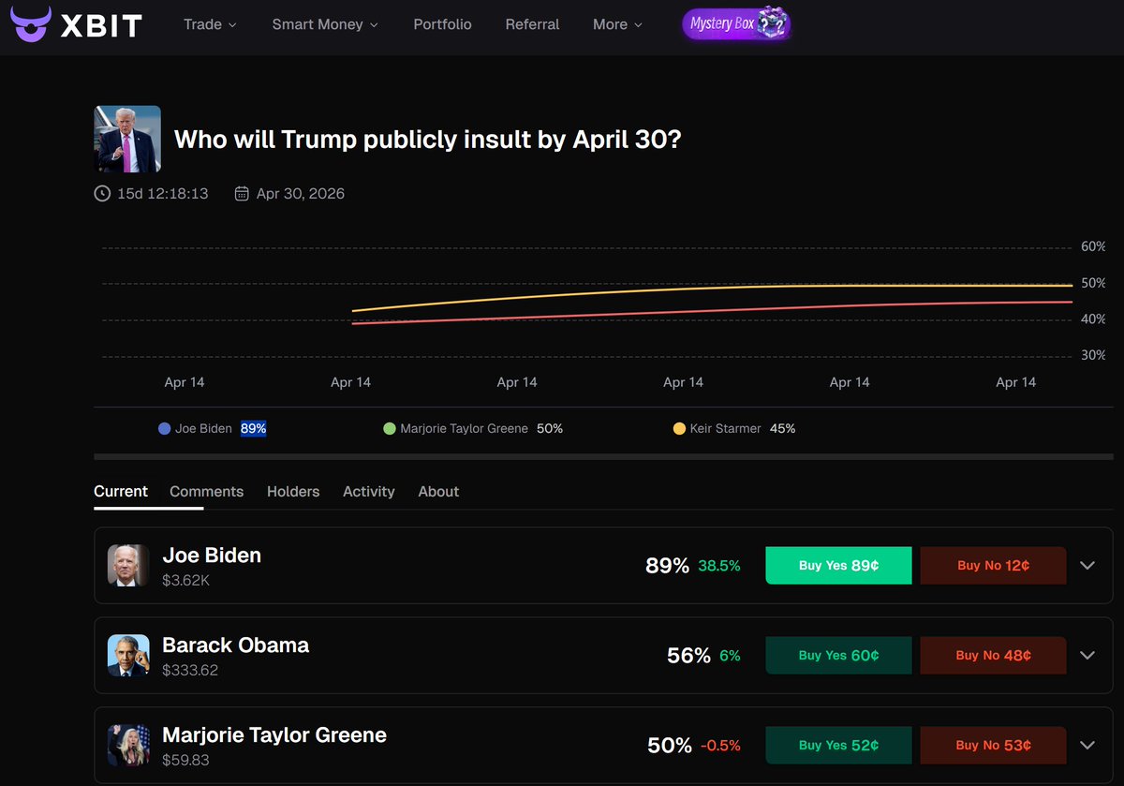Image resolution: width=1124 pixels, height=786 pixels.
Task: Click the 56% probability for Barack Obama
Action: (688, 655)
